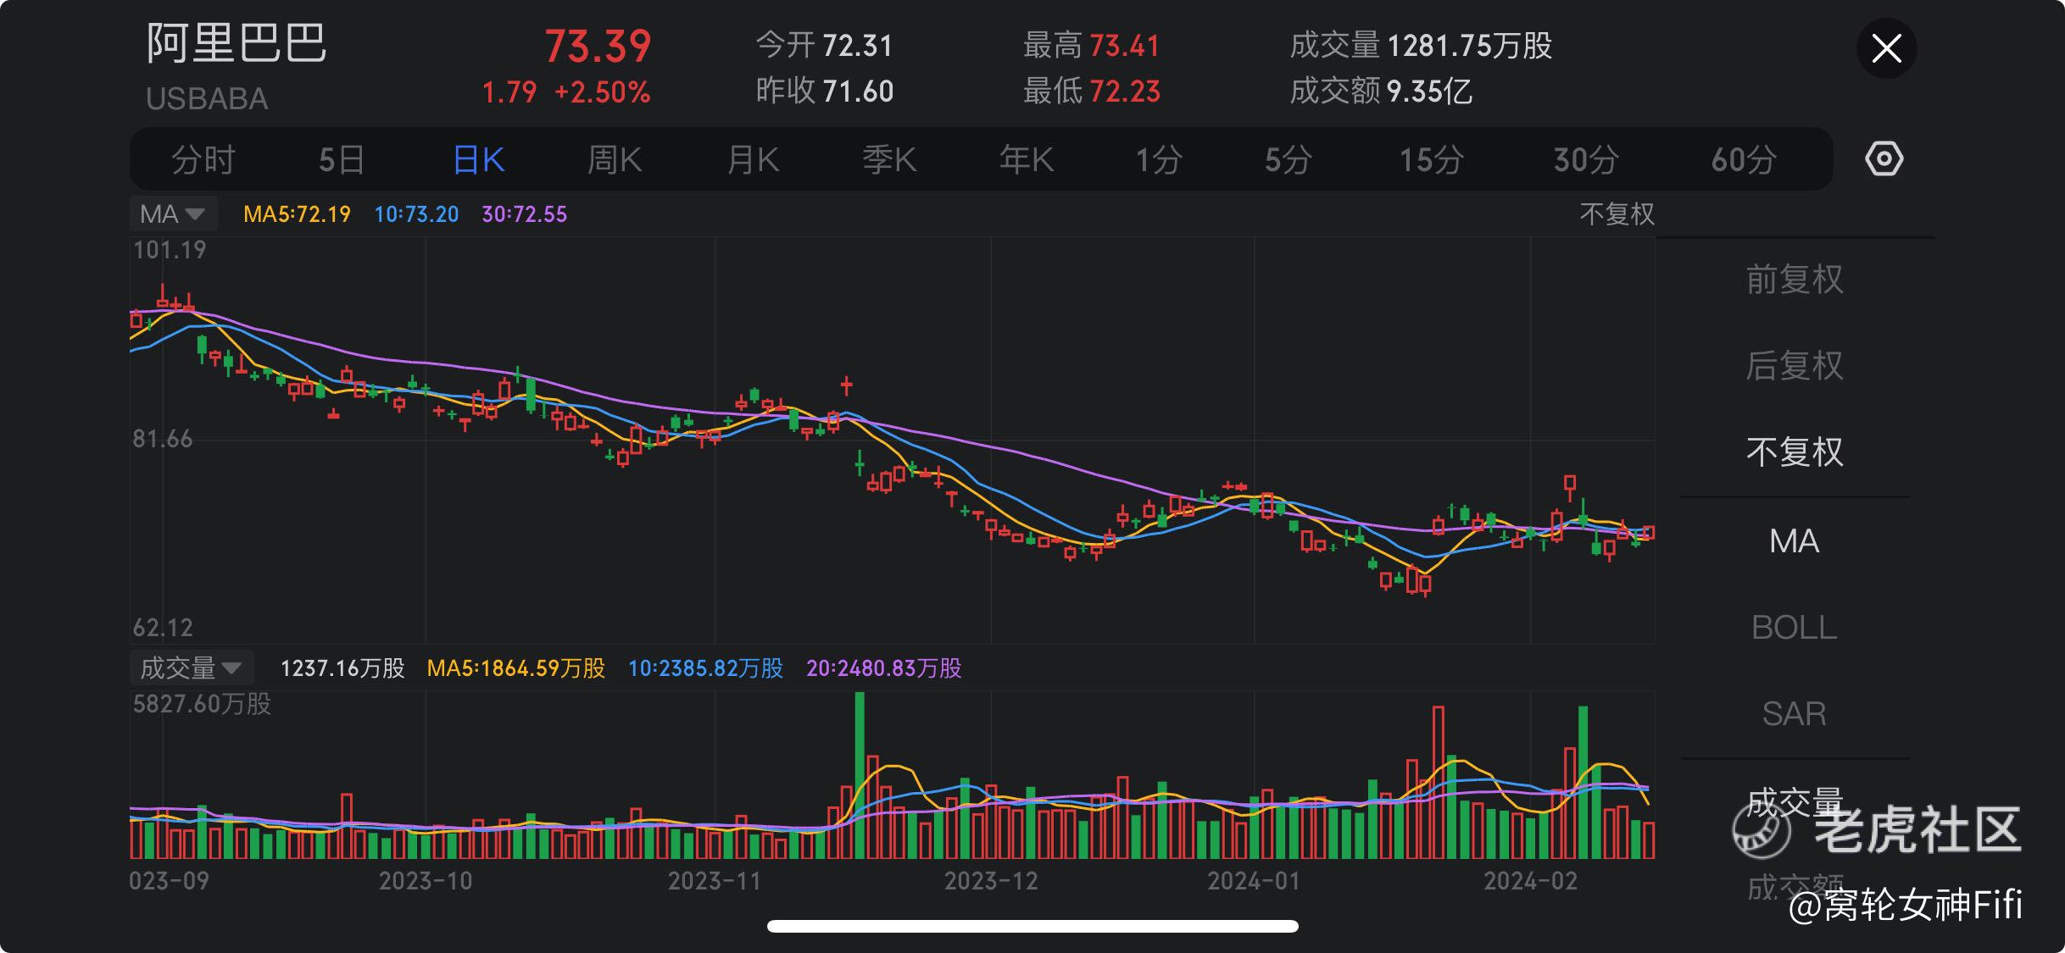Expand the MA indicator dropdown

pos(173,213)
